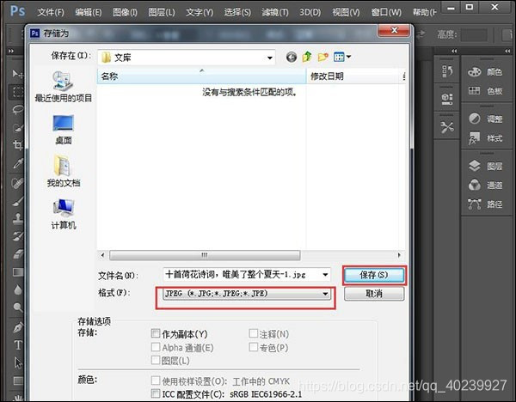Toggle Spot Colors (专色) checkbox
Image resolution: width=516 pixels, height=402 pixels.
point(254,347)
